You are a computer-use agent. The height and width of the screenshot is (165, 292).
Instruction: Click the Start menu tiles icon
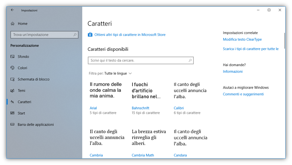pyautogui.click(x=13, y=113)
